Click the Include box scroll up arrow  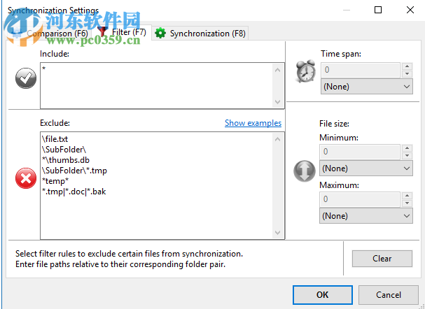277,70
